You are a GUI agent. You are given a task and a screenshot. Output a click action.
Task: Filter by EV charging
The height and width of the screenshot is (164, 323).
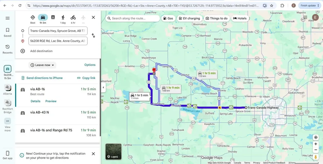(x=189, y=18)
